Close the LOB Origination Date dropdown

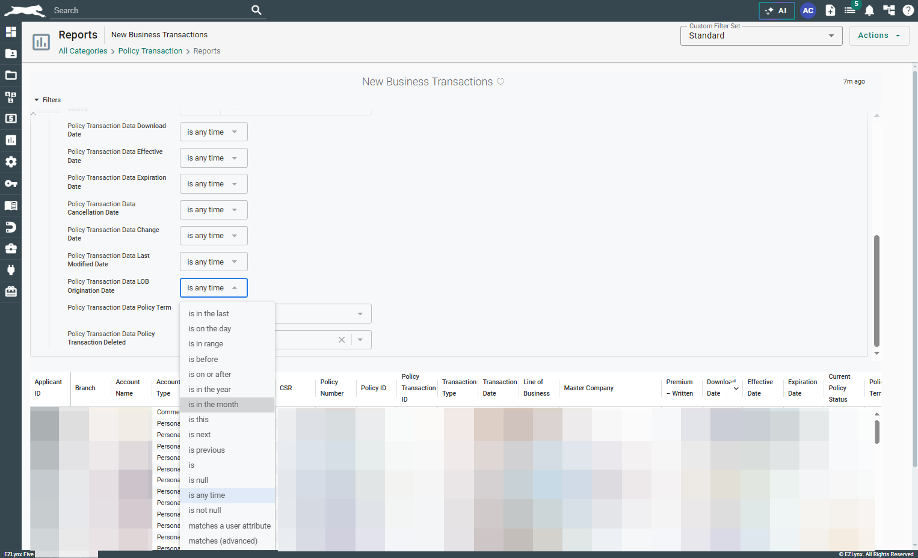(214, 288)
